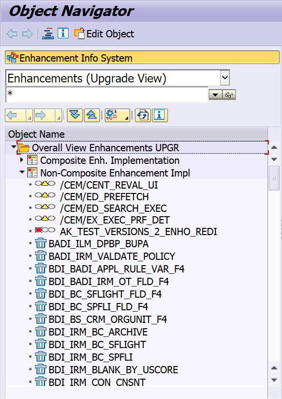Screen dimensions: 282x399
Task: Click Edit Object button
Action: [104, 33]
